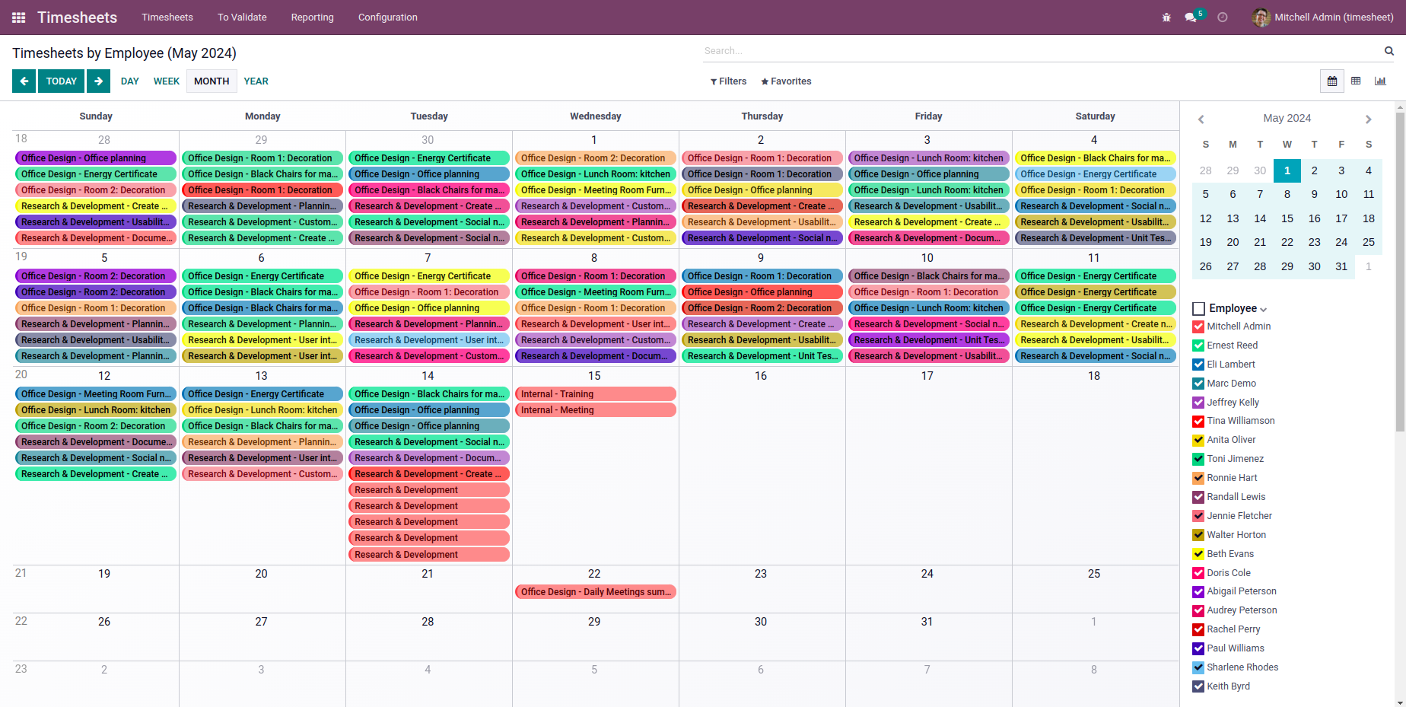Click mini calendar next month chevron

(x=1368, y=119)
